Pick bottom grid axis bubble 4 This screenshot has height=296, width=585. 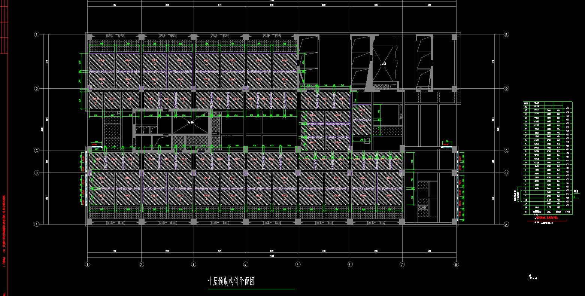(246, 264)
